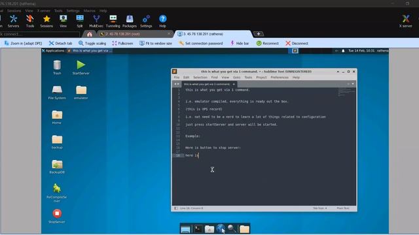Add a new tab with plus button
Screen dimensions: 419x235
click(259, 34)
